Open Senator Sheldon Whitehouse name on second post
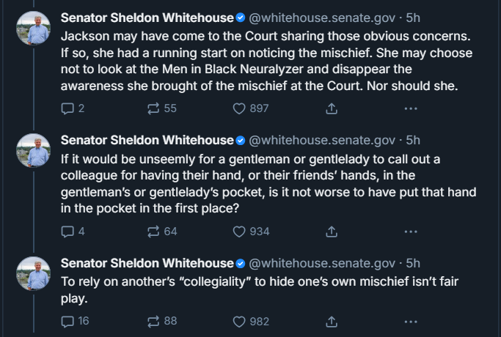Image resolution: width=501 pixels, height=337 pixels. pyautogui.click(x=147, y=141)
